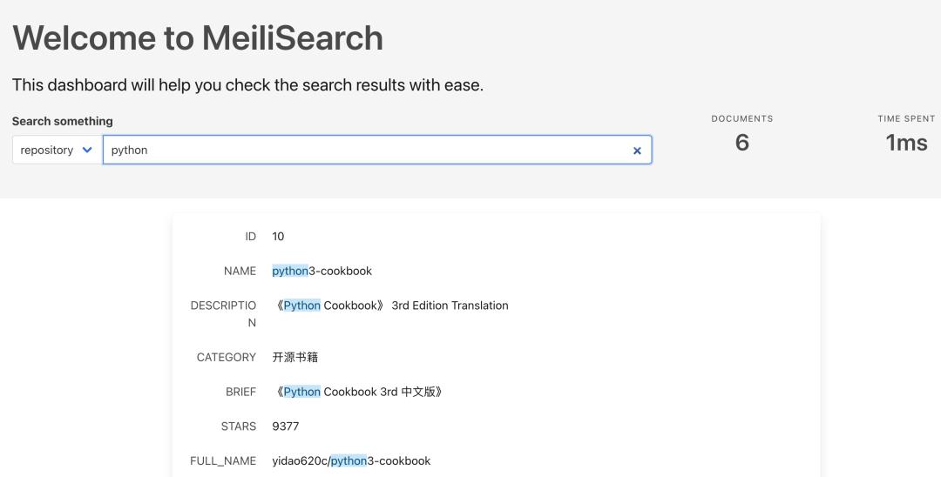This screenshot has height=477, width=941.
Task: Click the stars value 9377
Action: tap(286, 427)
